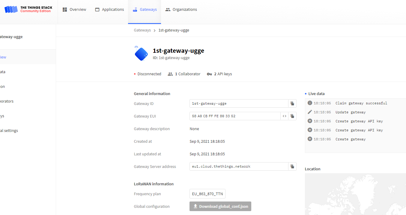This screenshot has width=406, height=215.
Task: Switch to the Applications tab
Action: 109,9
